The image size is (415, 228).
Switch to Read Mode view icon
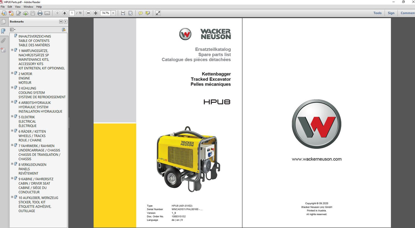(158, 13)
